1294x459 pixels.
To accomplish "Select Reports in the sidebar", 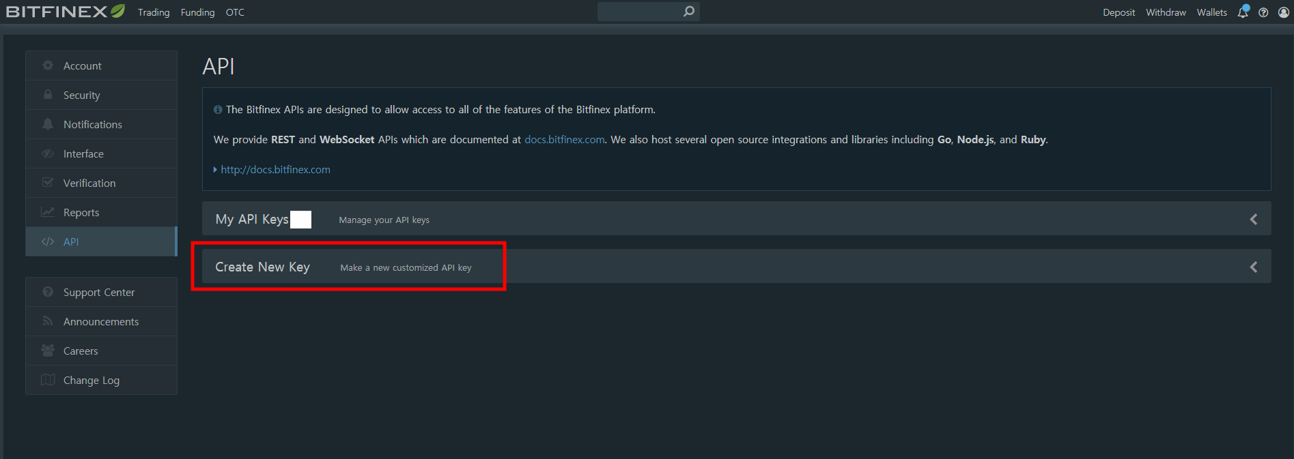I will tap(101, 212).
